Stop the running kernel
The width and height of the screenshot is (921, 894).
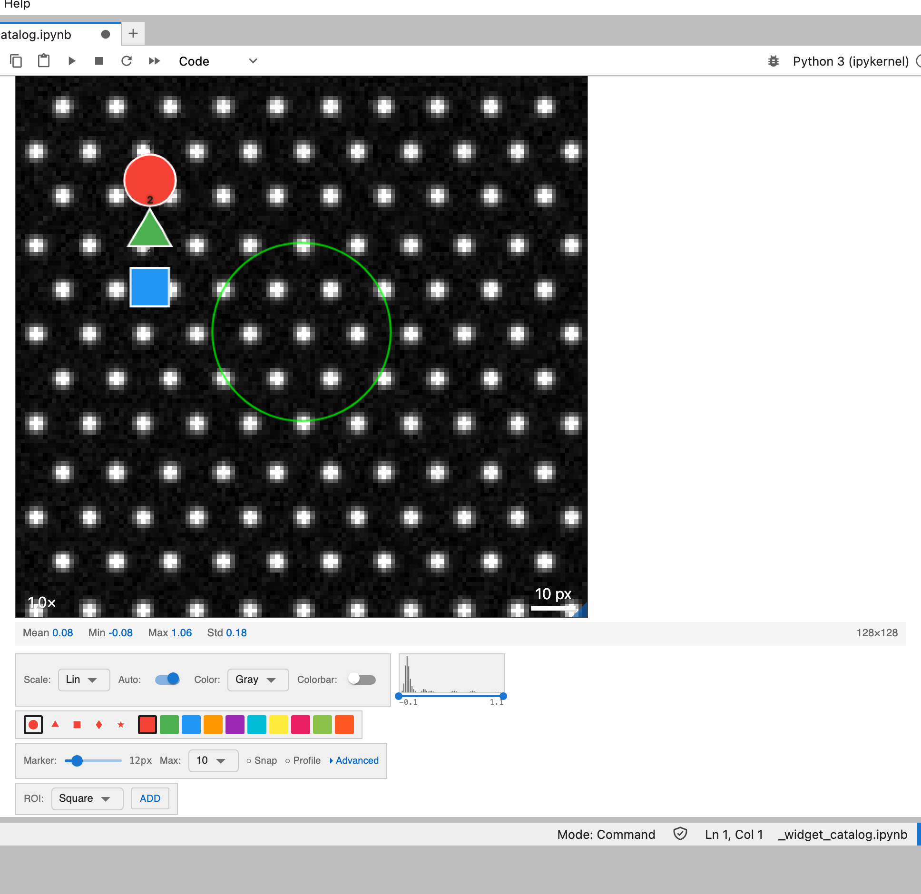[99, 61]
